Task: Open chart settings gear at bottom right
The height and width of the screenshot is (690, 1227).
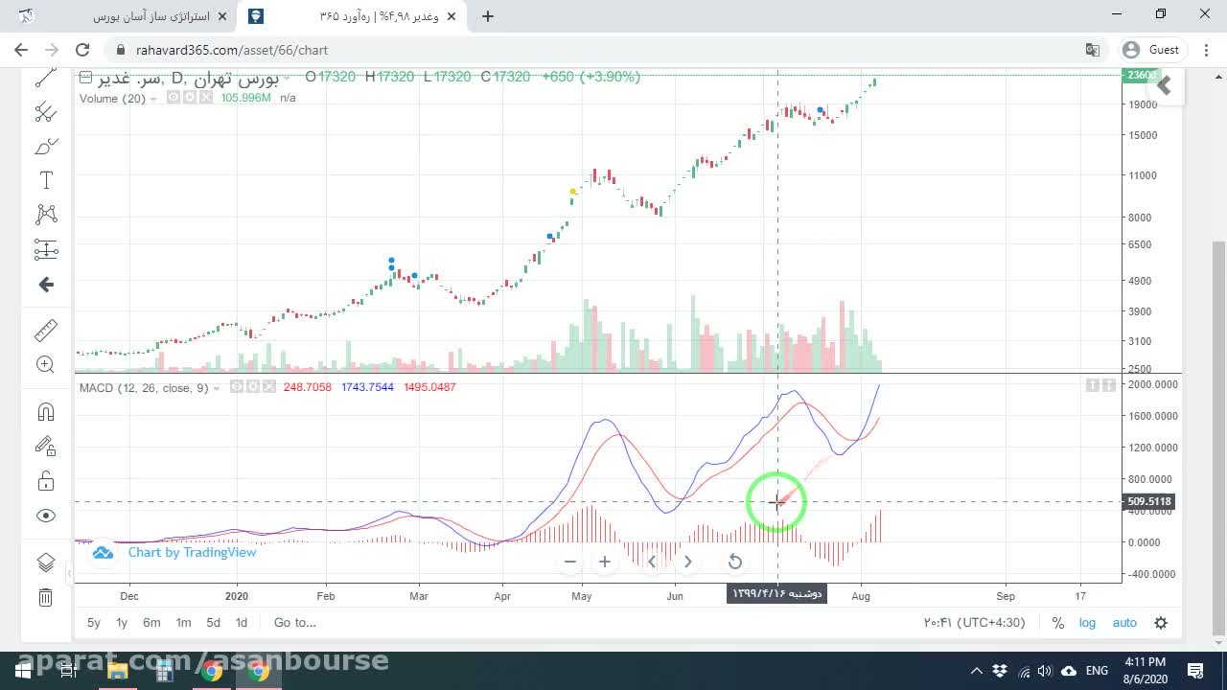Action: click(1161, 623)
